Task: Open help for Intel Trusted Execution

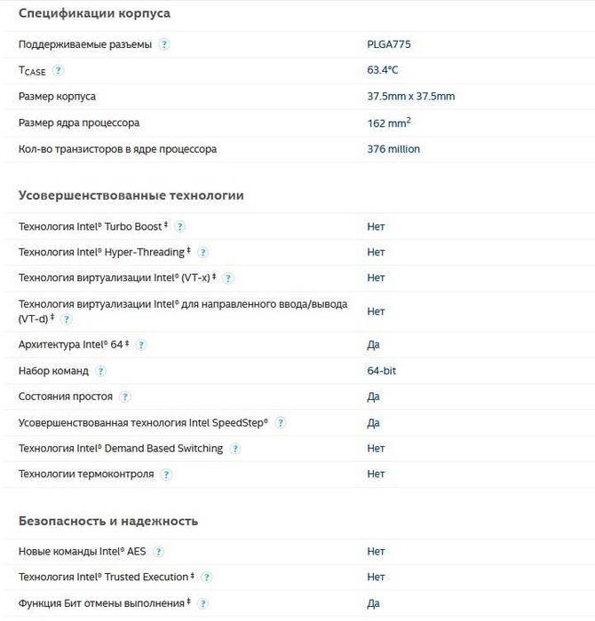Action: 207,578
